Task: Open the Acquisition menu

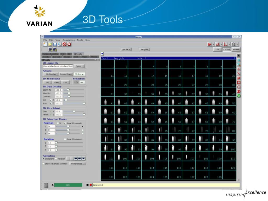Action: point(69,40)
